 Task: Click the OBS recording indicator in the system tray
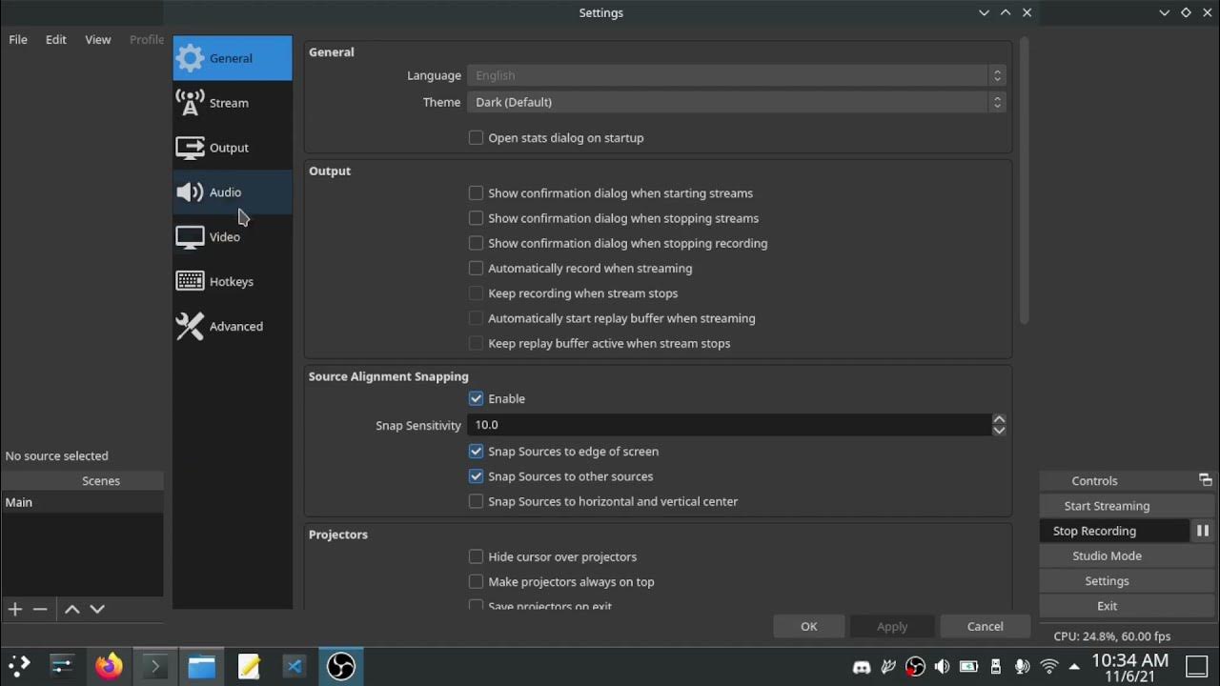915,667
